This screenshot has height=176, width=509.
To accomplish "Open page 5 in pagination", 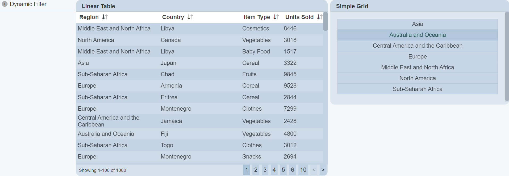I will 283,170.
